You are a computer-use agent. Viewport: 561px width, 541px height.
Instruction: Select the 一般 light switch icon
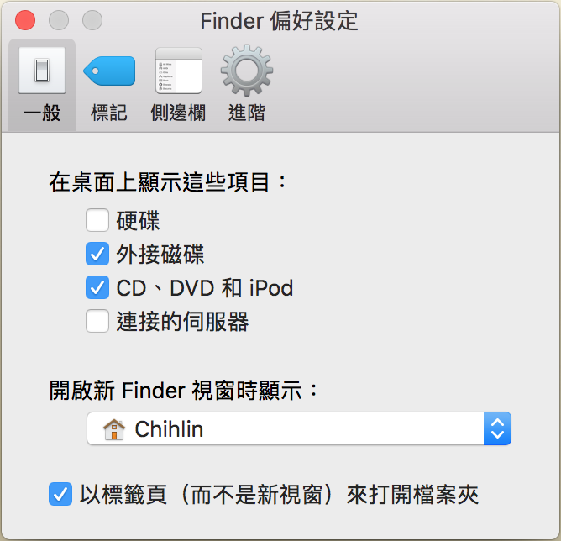tap(42, 71)
